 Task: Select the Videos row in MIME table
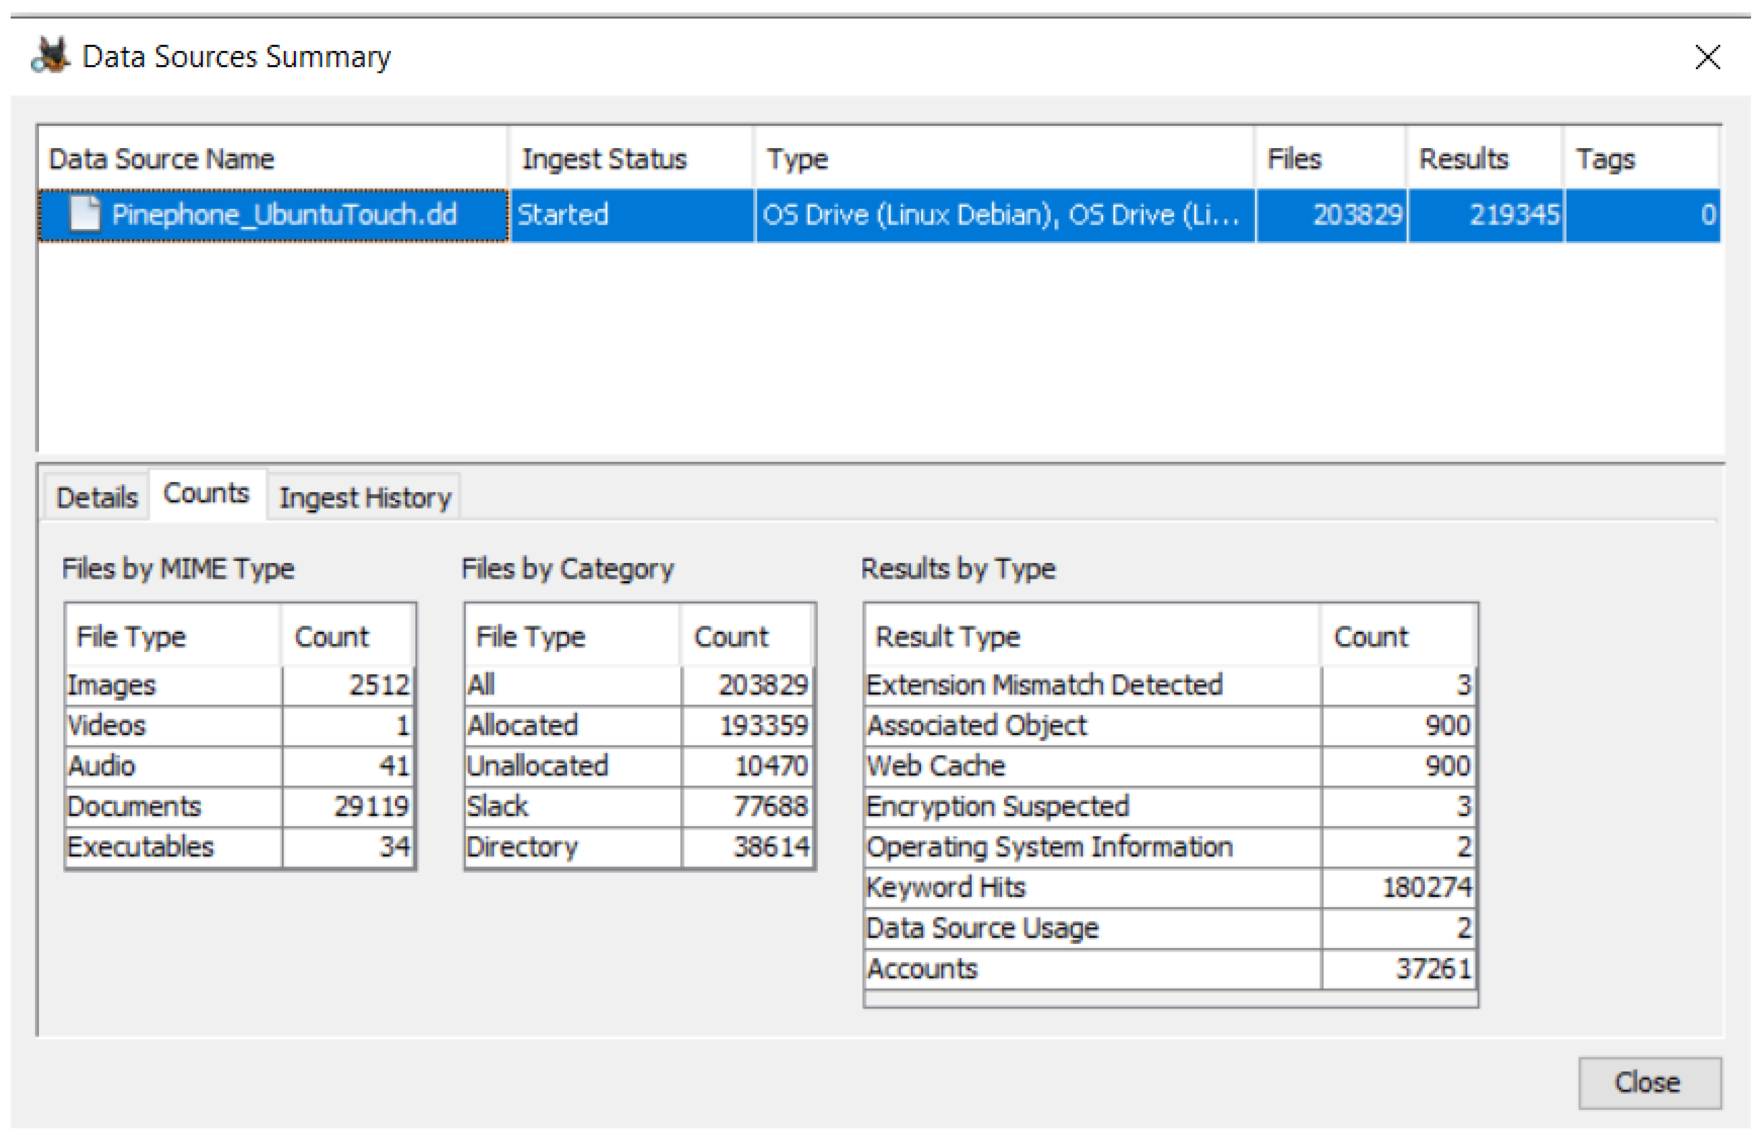tap(239, 725)
